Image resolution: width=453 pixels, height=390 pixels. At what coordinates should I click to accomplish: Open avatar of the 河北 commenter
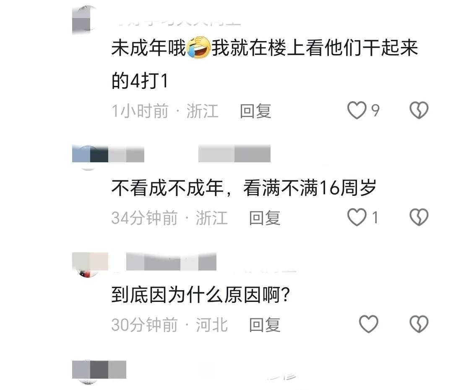(x=88, y=264)
